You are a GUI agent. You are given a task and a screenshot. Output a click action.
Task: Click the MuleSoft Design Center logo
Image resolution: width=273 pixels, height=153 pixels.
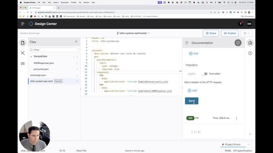pyautogui.click(x=31, y=24)
